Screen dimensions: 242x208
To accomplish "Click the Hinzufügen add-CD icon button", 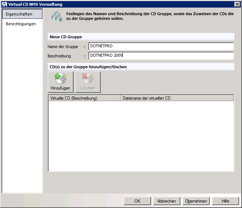I will (61, 82).
